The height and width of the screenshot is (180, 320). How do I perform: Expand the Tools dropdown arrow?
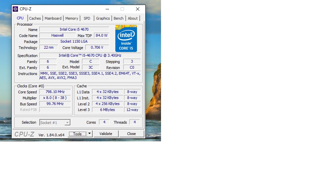pos(89,134)
